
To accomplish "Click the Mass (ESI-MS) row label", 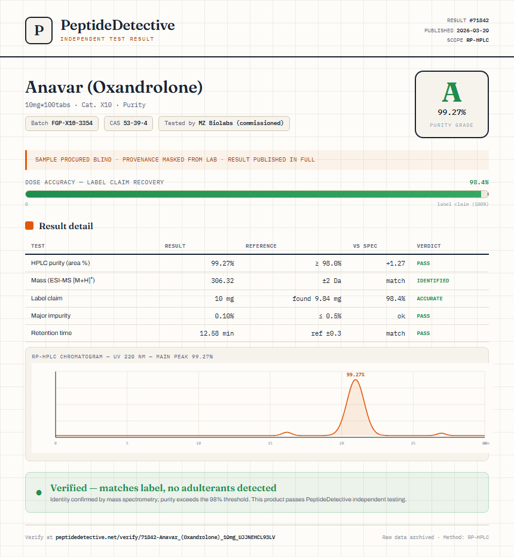I will click(63, 280).
